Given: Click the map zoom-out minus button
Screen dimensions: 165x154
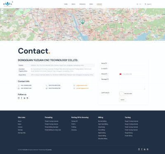Looking at the screenshot, I should (2, 13).
